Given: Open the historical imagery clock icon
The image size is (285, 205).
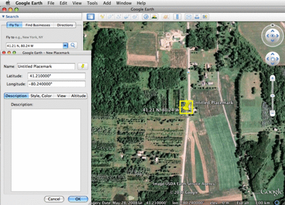Looking at the screenshot, I should pyautogui.click(x=146, y=17).
